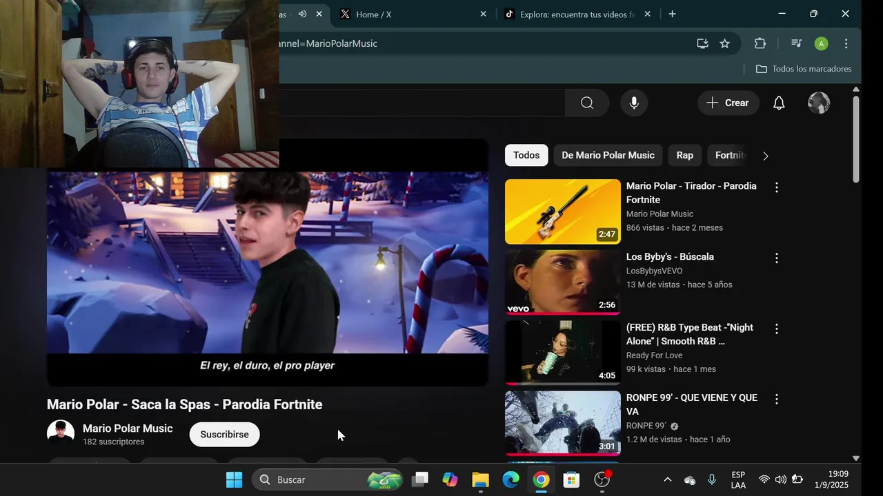Open the YouTube account avatar menu

click(819, 103)
